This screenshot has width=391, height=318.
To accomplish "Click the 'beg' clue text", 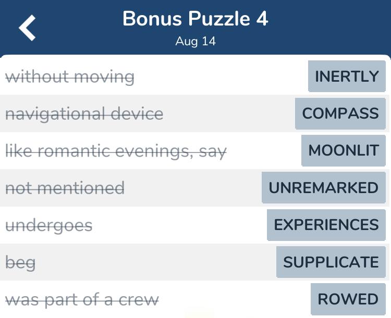I will tap(20, 262).
